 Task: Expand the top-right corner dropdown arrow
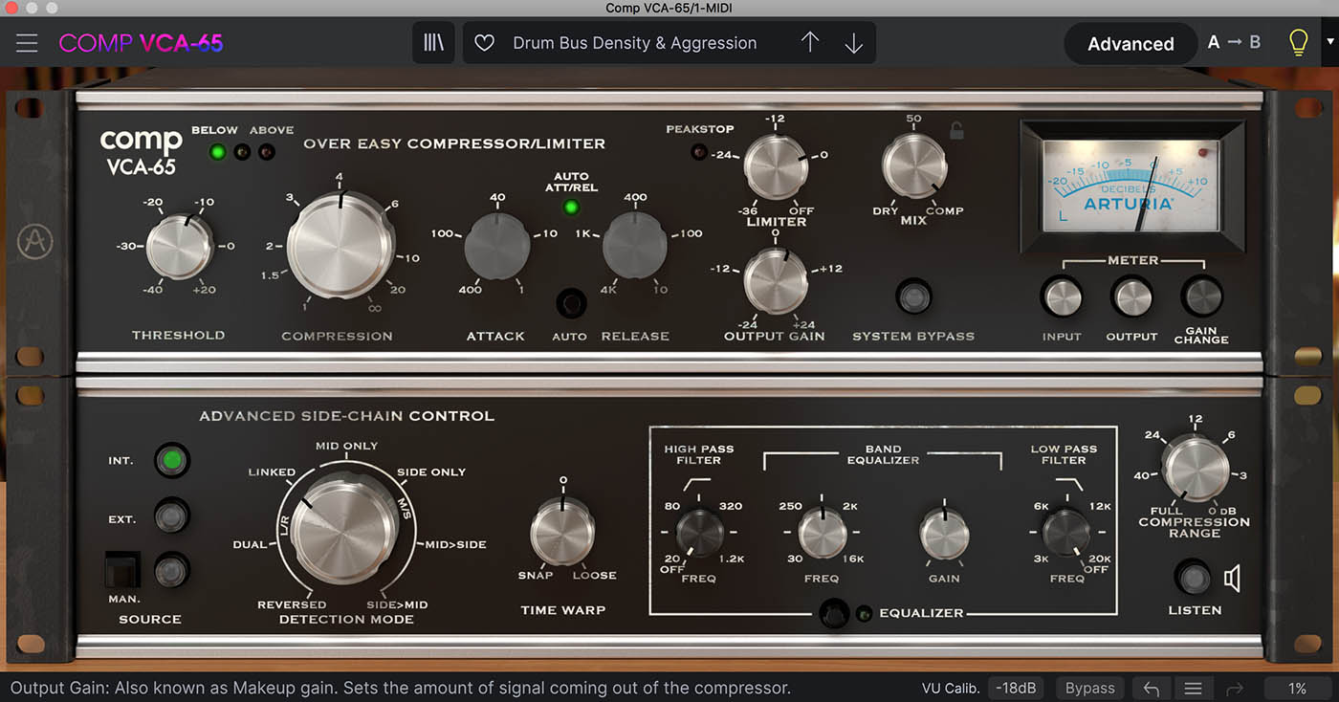1328,43
